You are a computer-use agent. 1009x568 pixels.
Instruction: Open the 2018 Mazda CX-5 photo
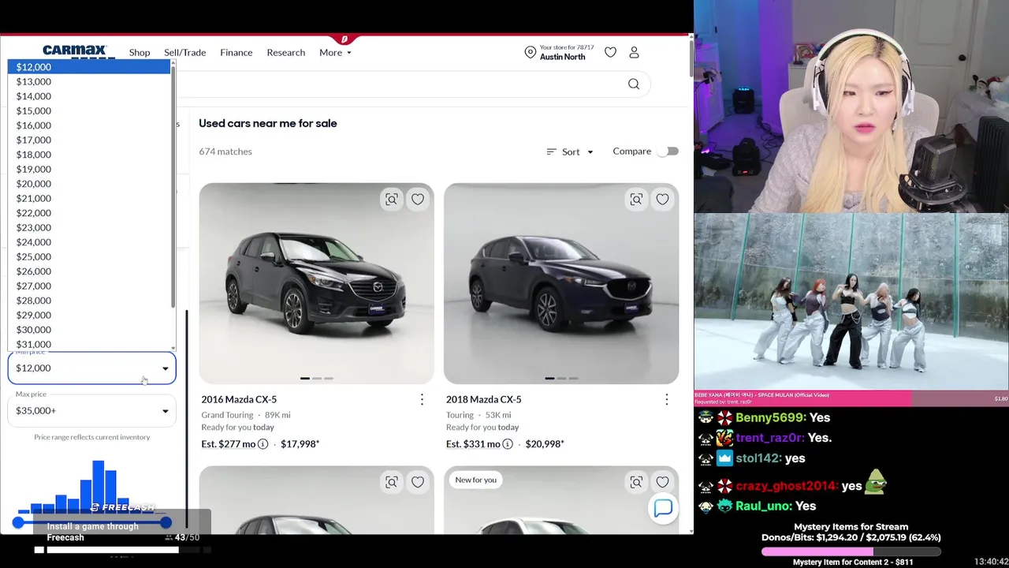pos(561,283)
